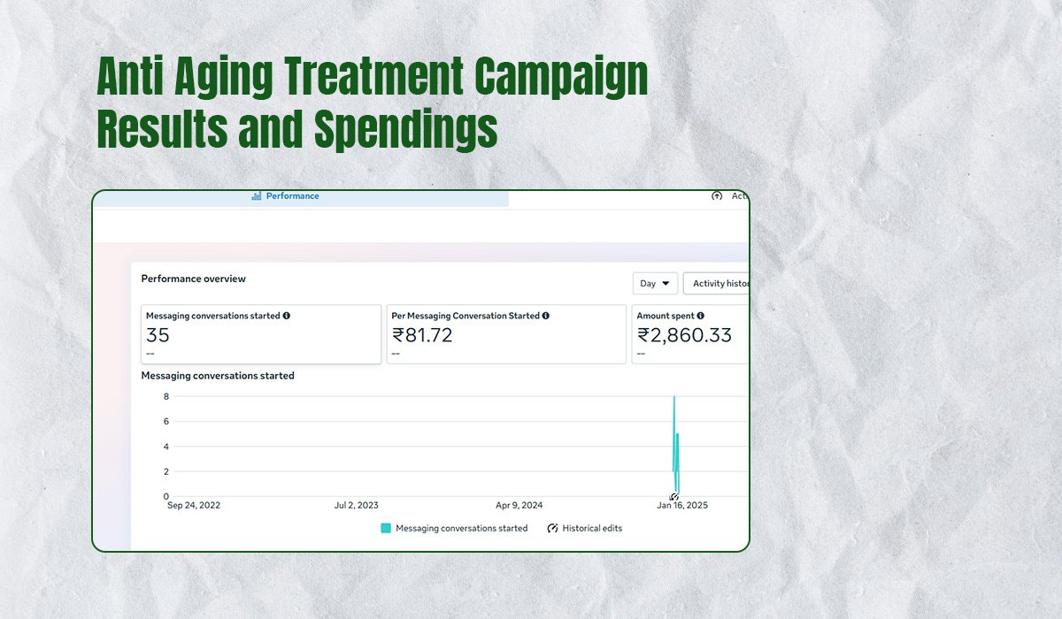Click the Performance bar chart icon
The image size is (1062, 619).
257,196
